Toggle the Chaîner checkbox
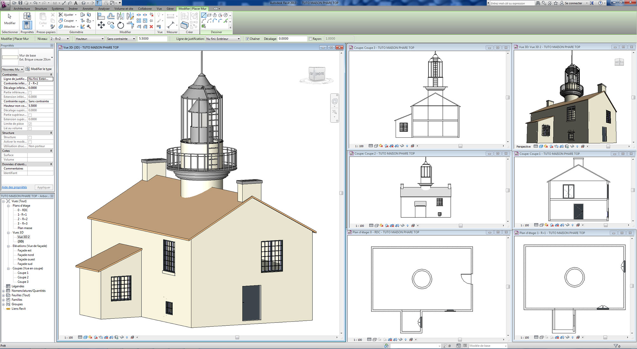637x349 pixels. [x=247, y=39]
